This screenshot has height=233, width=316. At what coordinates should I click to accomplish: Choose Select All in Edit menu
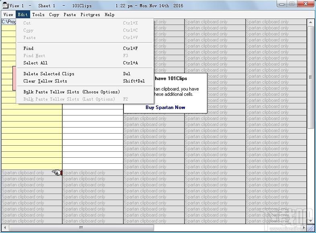(x=85, y=63)
